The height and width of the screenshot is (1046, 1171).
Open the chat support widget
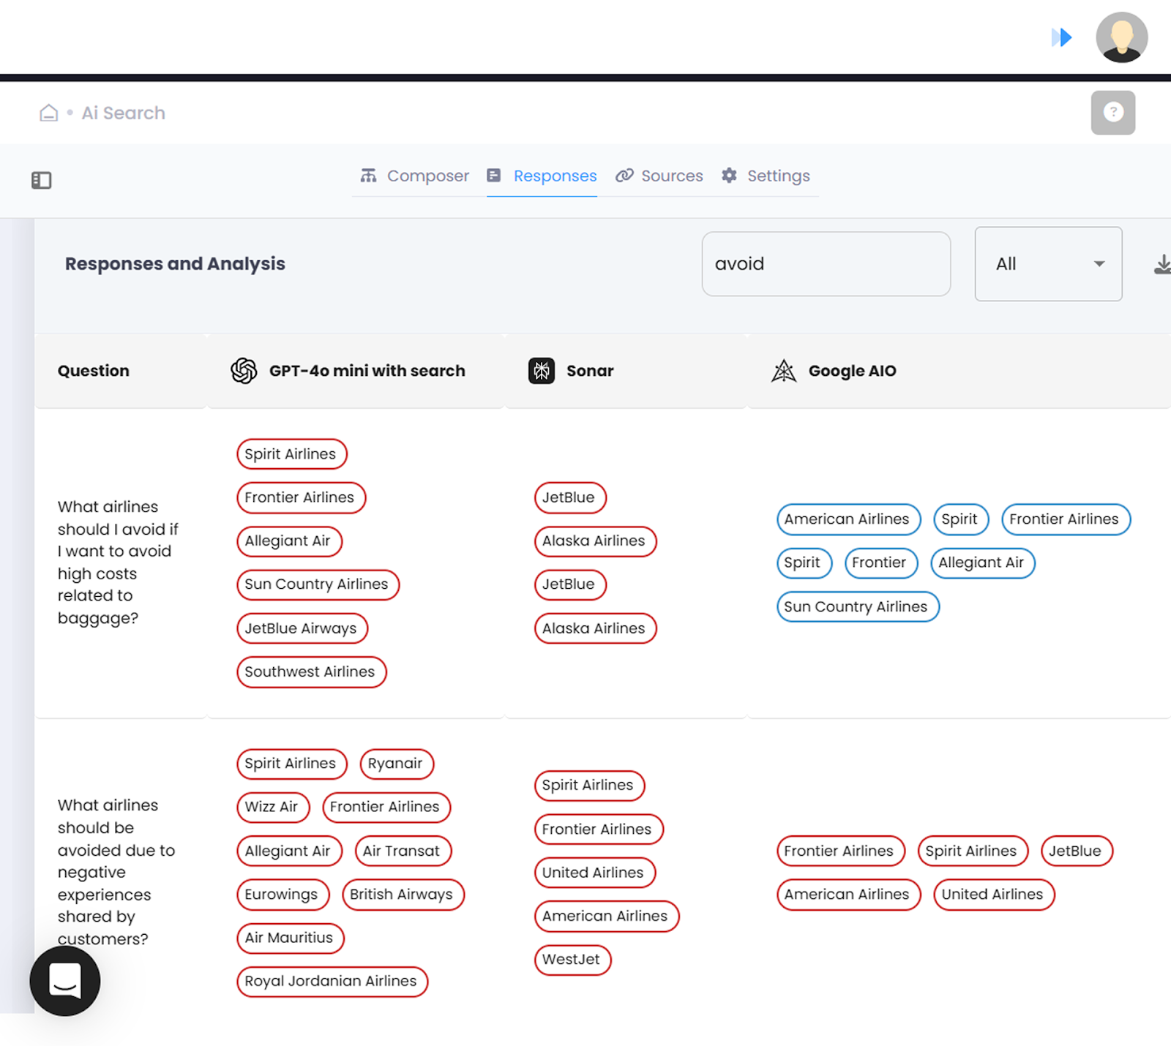tap(65, 980)
